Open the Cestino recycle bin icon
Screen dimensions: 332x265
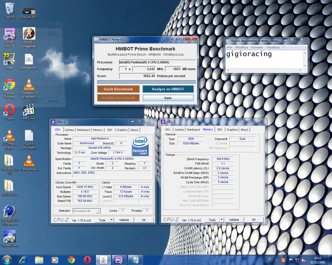pyautogui.click(x=10, y=10)
